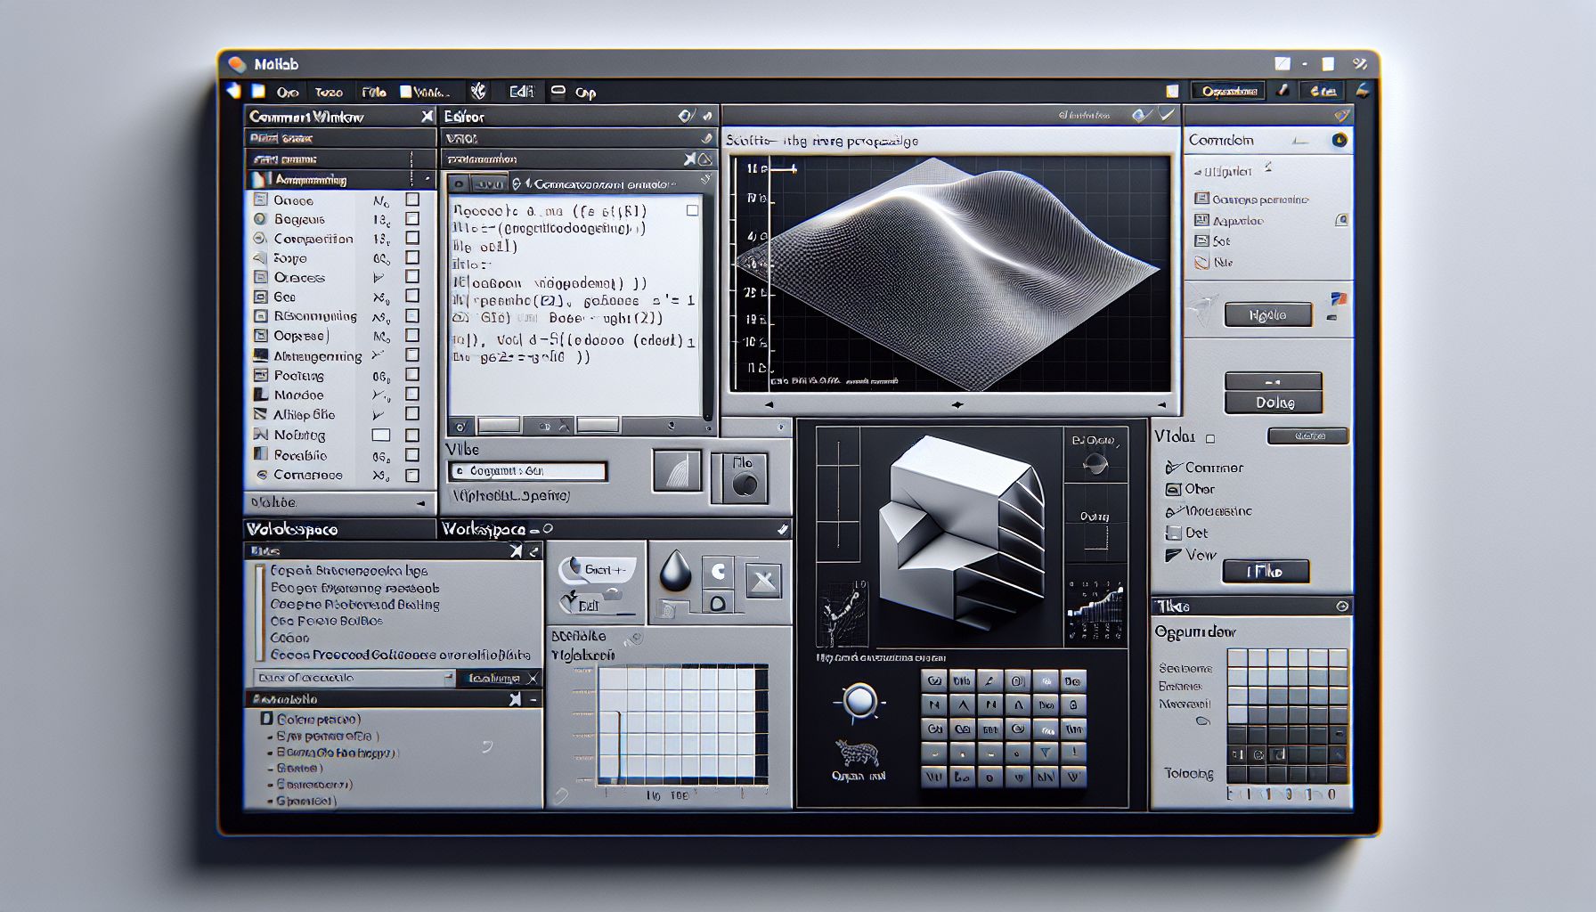Click the sphere icon under 'Fllo' label
The width and height of the screenshot is (1596, 912).
pyautogui.click(x=745, y=484)
